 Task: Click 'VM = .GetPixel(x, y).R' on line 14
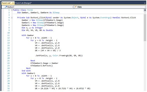(47, 43)
